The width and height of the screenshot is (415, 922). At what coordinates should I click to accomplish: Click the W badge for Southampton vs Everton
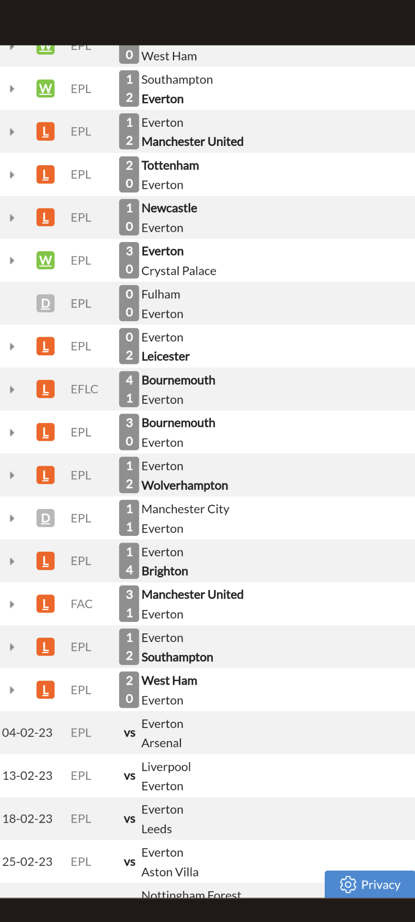46,88
